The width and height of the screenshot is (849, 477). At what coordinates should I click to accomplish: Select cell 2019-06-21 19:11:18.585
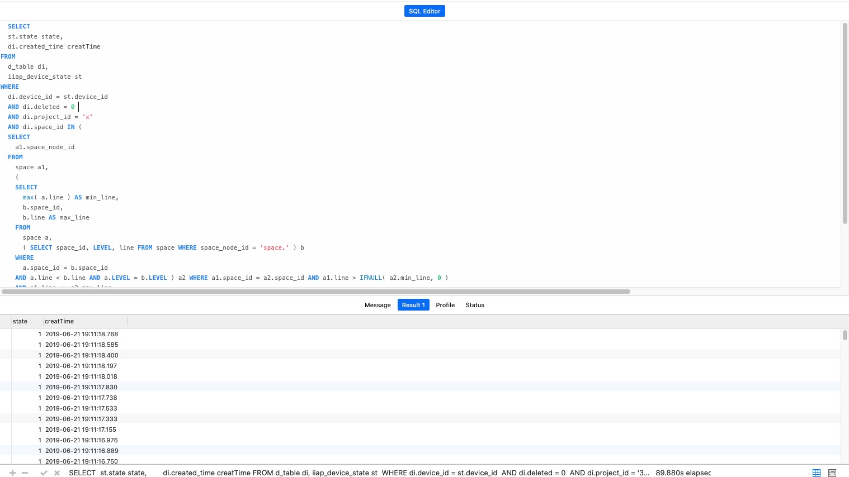pos(82,345)
